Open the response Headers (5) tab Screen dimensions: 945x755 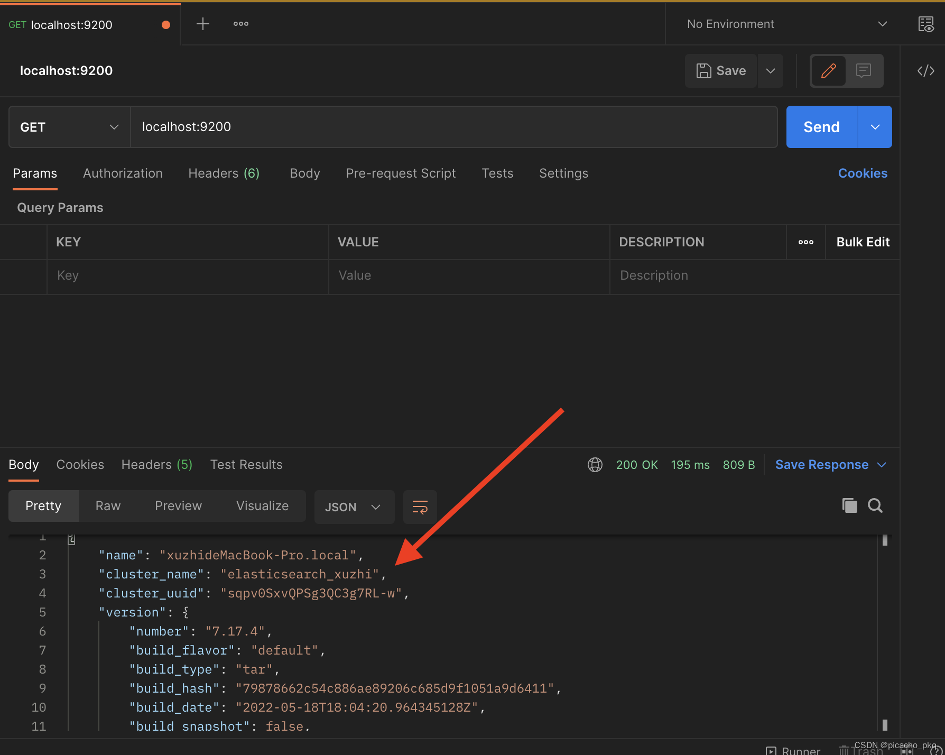point(156,465)
